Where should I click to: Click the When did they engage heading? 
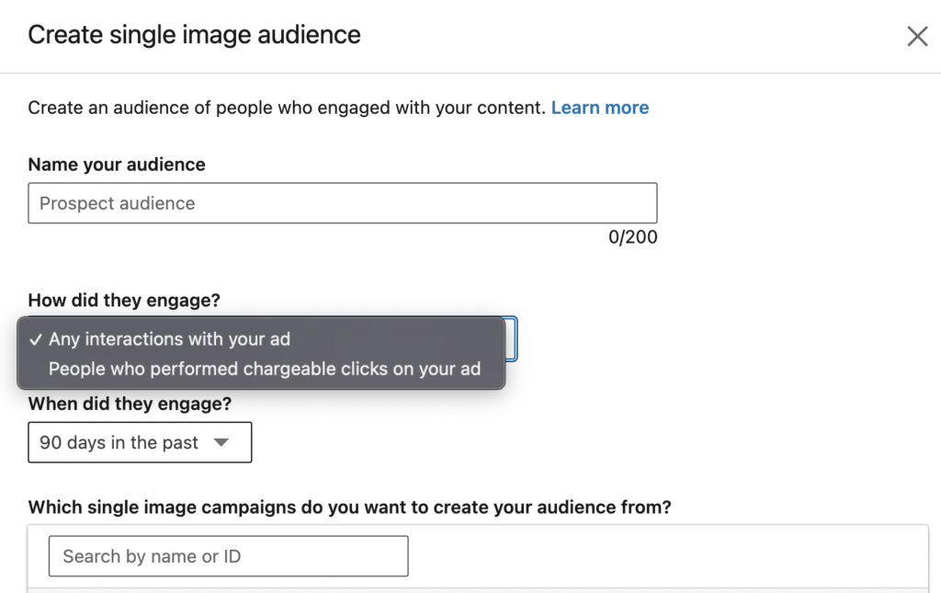pos(129,404)
